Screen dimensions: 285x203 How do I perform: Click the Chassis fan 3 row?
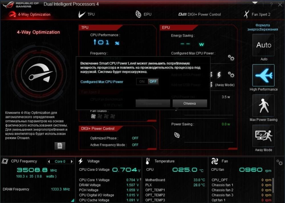click(x=241, y=195)
